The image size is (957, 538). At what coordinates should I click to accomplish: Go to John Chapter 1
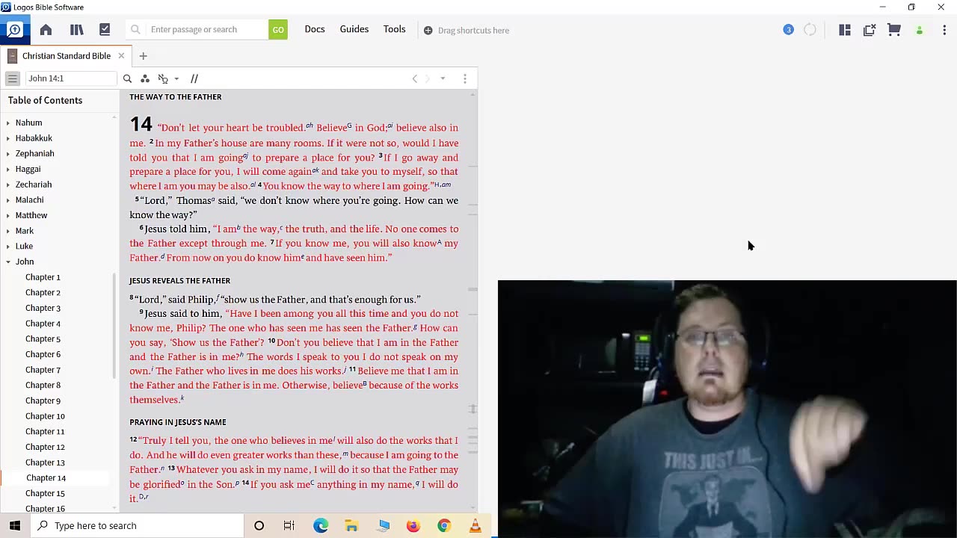pos(43,277)
